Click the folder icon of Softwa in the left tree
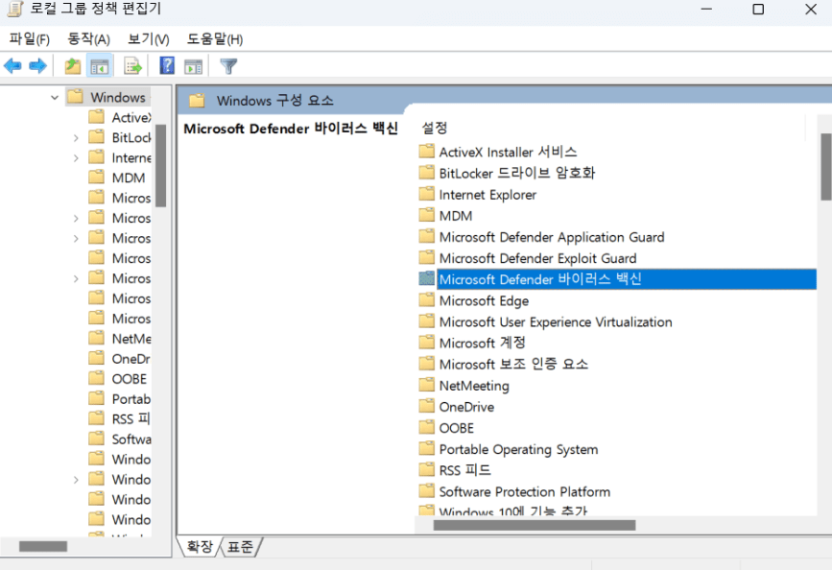 (96, 439)
